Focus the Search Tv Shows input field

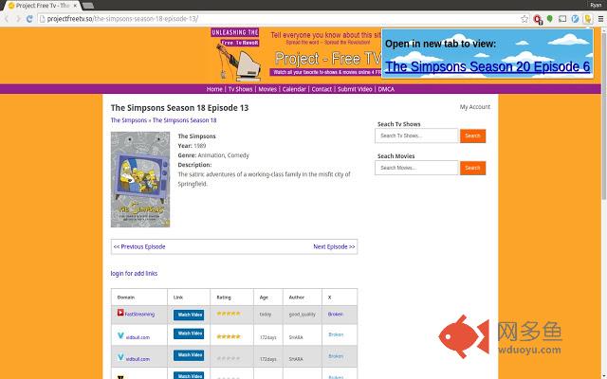[416, 135]
